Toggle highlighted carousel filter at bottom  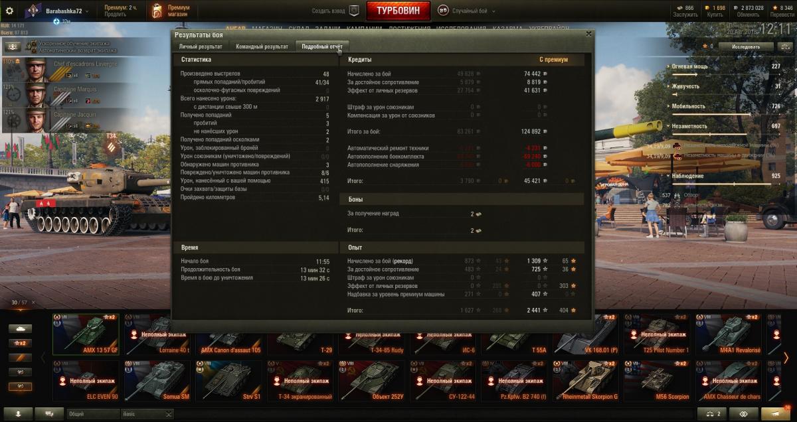coord(20,387)
